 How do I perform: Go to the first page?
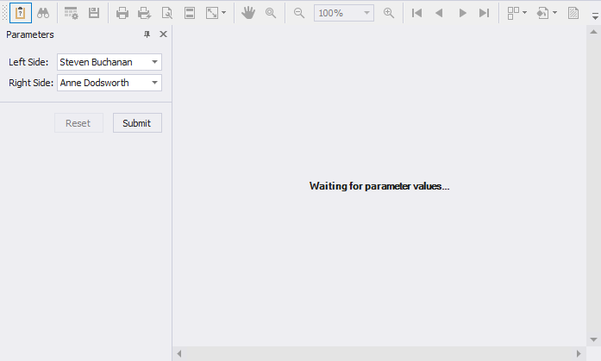coord(417,13)
